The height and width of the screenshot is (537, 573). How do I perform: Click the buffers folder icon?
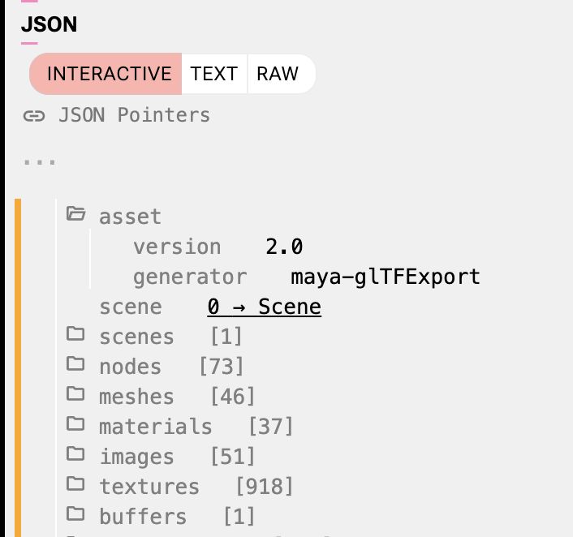75,513
